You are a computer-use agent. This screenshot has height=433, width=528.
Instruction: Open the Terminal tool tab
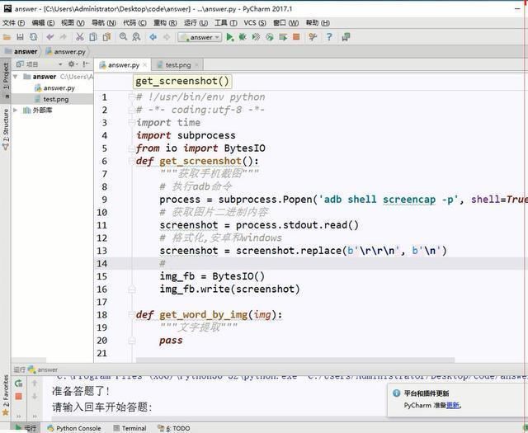click(130, 428)
